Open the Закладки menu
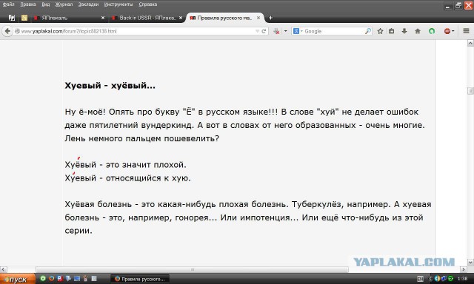This screenshot has width=474, height=284. click(x=88, y=4)
